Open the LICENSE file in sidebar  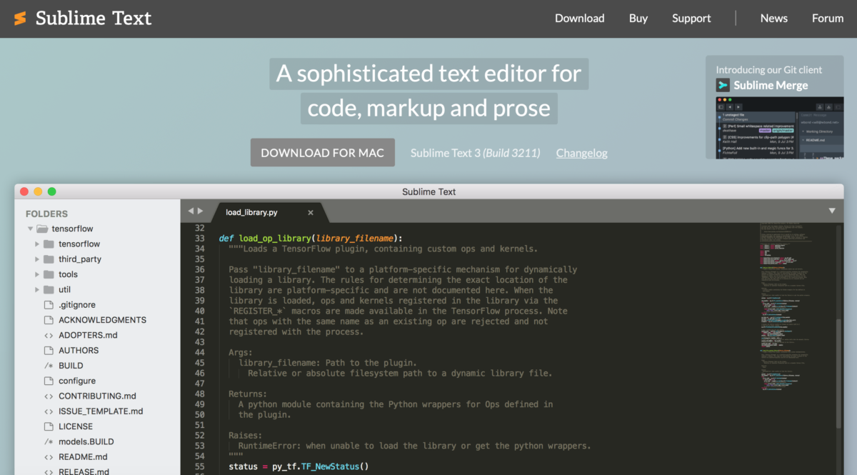(76, 426)
